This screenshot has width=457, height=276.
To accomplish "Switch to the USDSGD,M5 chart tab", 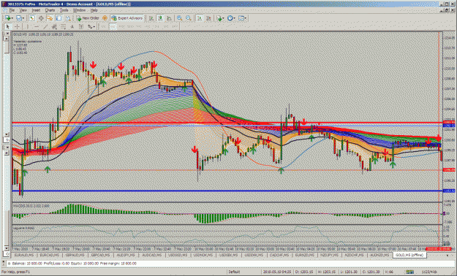I will (178, 255).
